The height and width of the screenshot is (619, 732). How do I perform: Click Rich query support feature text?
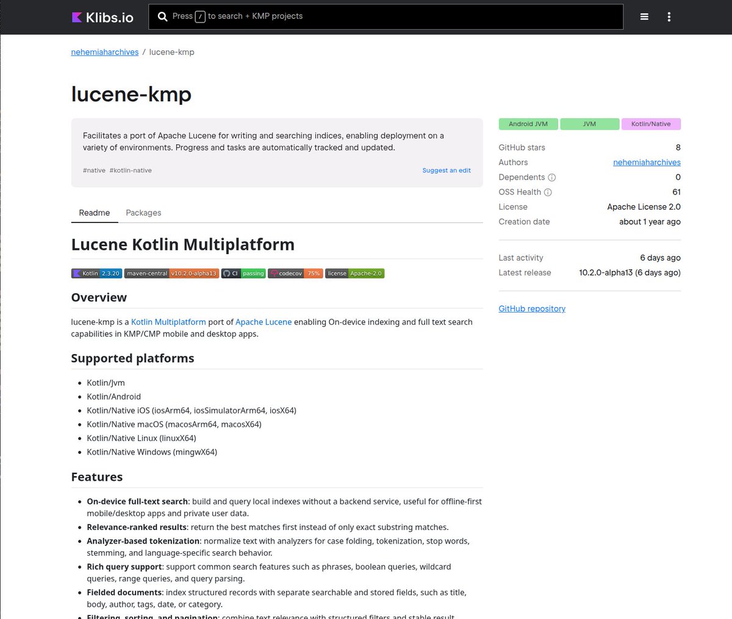pos(124,567)
